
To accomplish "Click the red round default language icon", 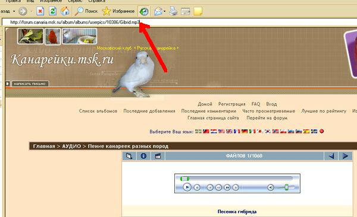I will 321,131.
